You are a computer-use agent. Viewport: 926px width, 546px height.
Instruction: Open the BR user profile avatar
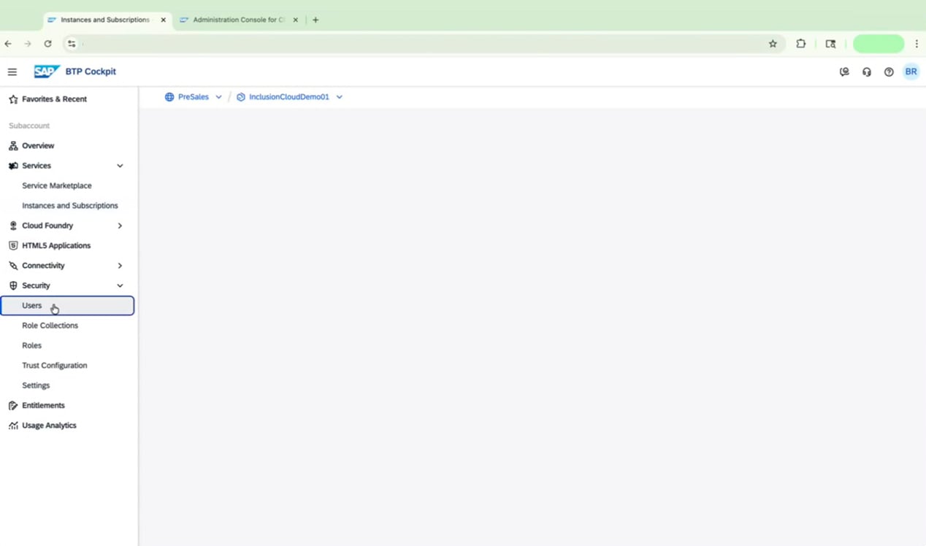911,72
